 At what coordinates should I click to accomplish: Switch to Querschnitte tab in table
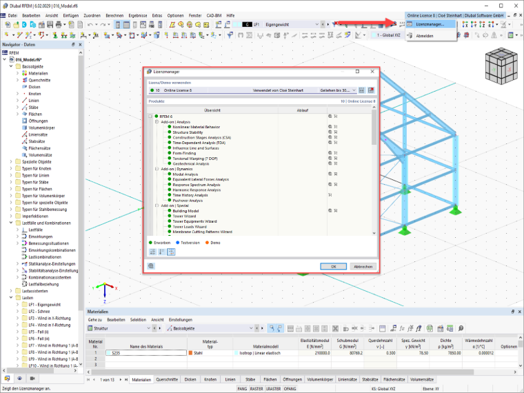pos(167,379)
